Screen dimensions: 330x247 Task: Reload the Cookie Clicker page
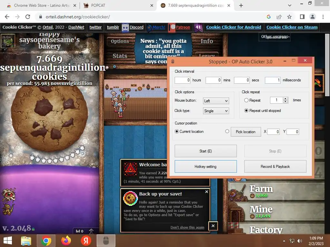28,17
